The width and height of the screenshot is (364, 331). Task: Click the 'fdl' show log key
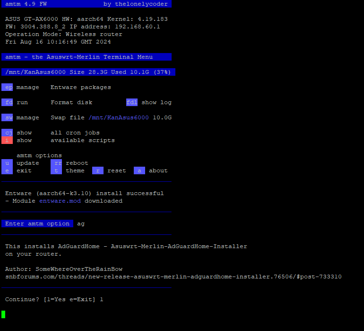click(132, 102)
